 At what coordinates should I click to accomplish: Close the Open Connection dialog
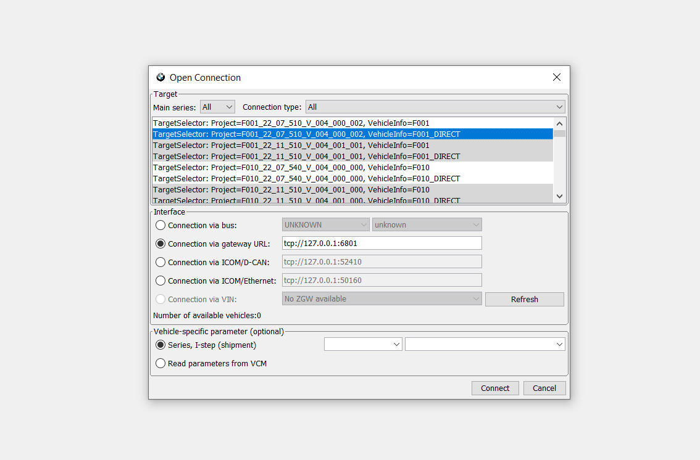click(556, 77)
